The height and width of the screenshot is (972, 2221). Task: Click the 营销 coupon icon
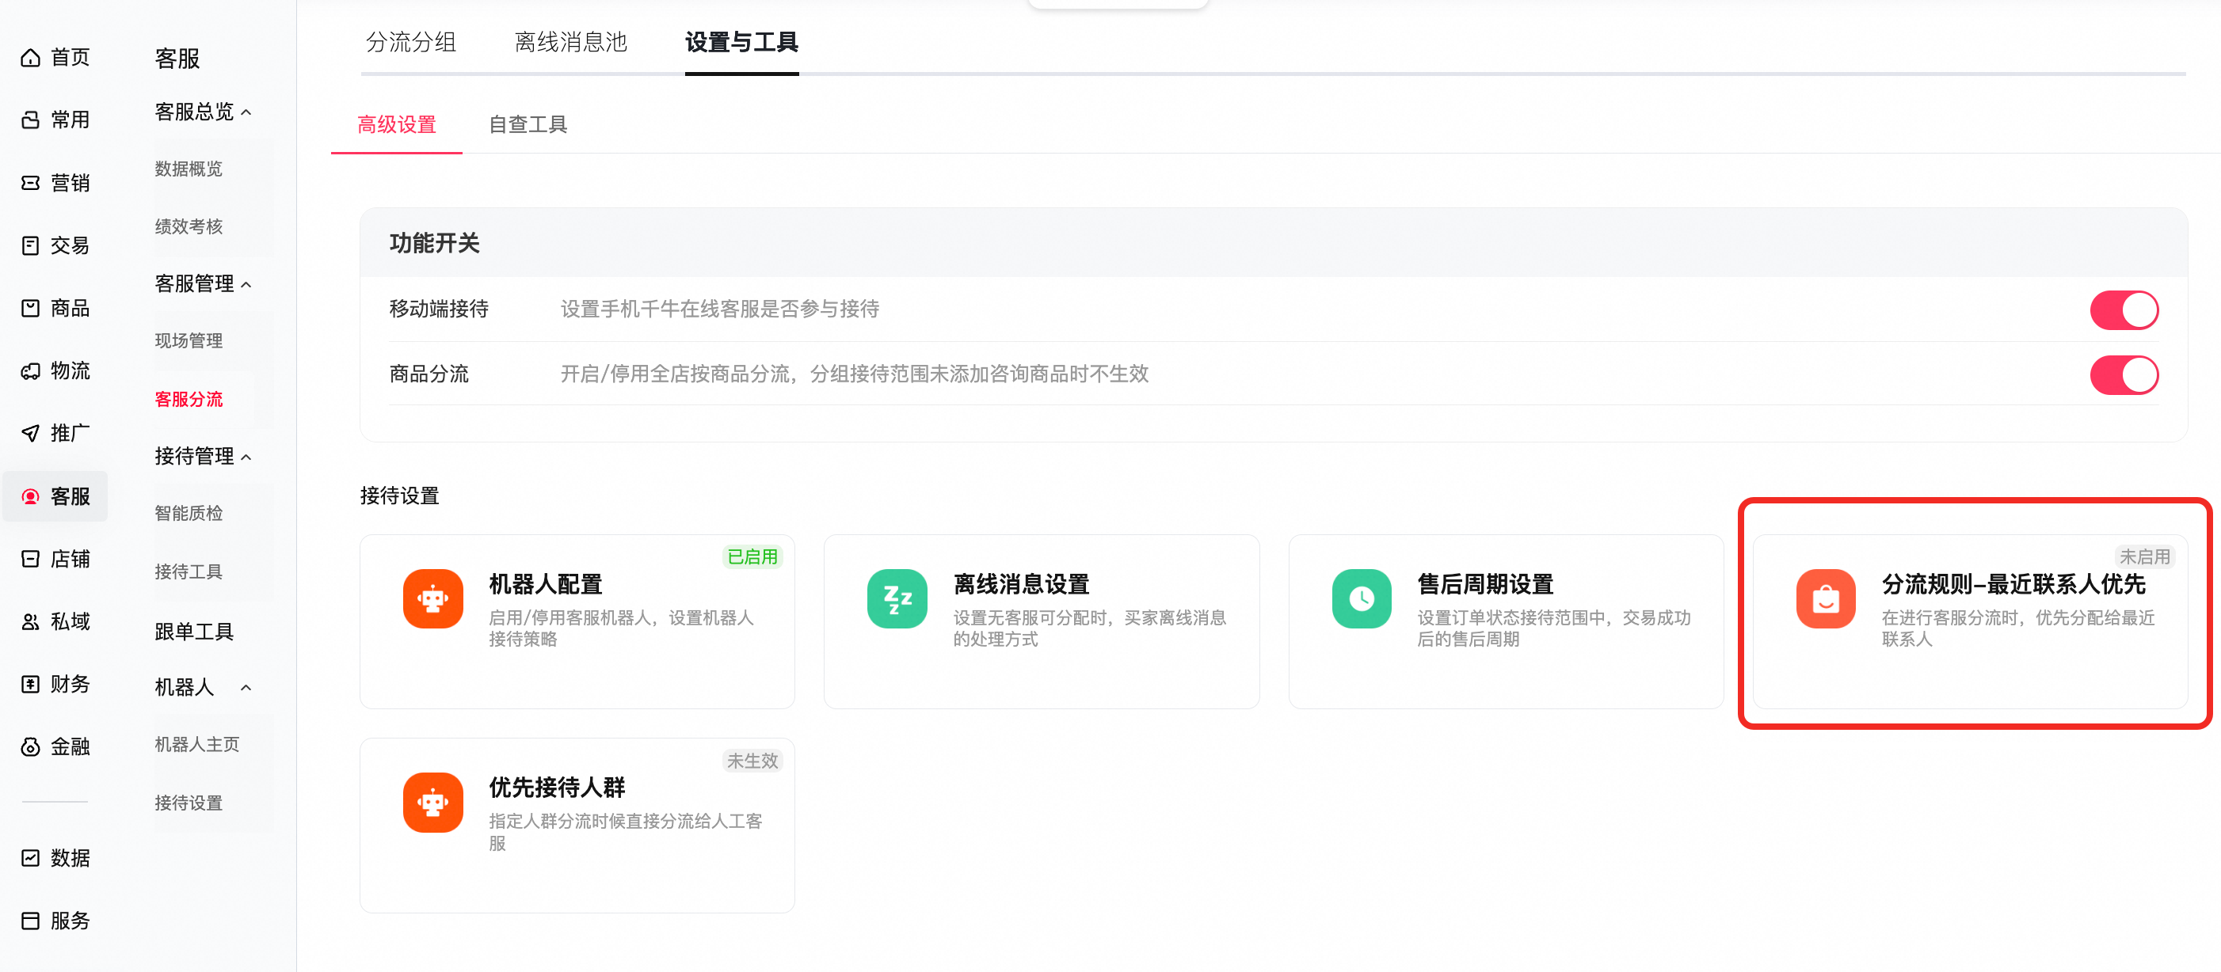coord(30,183)
